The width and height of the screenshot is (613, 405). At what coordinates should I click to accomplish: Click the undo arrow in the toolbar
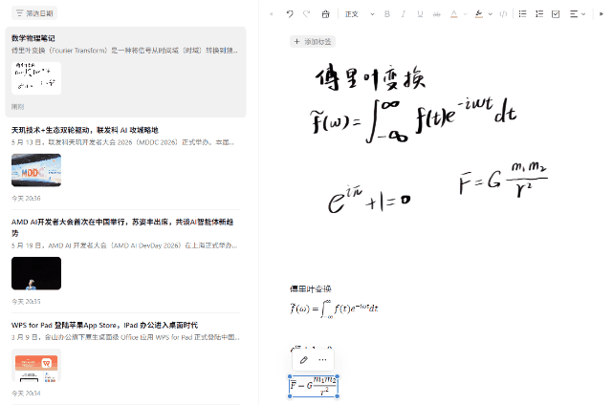pyautogui.click(x=290, y=14)
